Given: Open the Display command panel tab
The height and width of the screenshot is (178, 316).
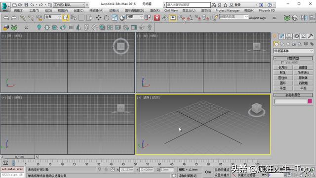Looking at the screenshot, I should (303, 36).
